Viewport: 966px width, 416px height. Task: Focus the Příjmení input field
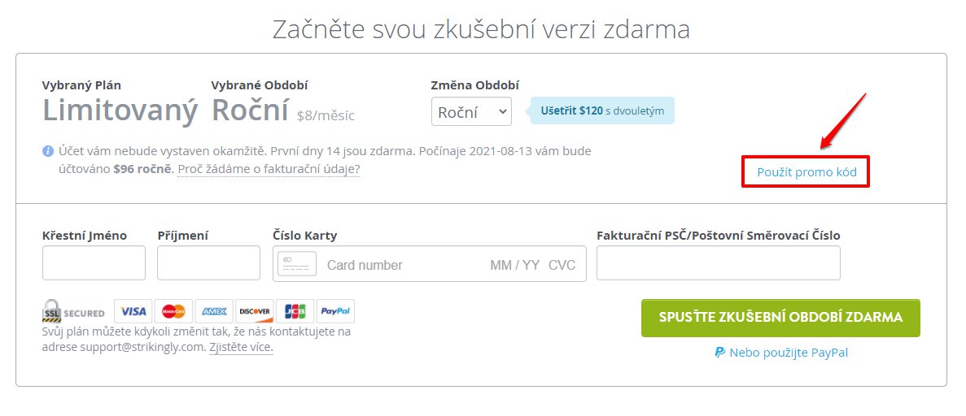[x=209, y=262]
